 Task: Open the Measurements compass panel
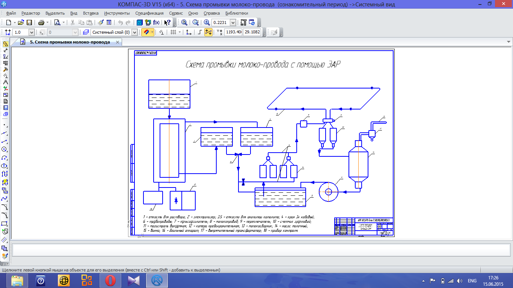coord(5,82)
